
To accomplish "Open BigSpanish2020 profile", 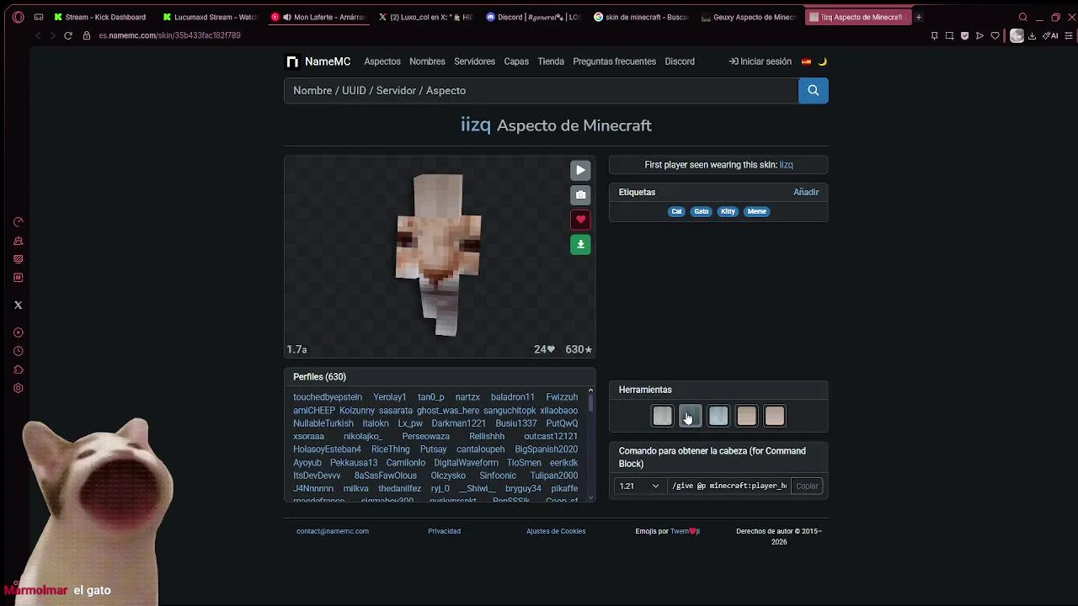I will tap(546, 449).
